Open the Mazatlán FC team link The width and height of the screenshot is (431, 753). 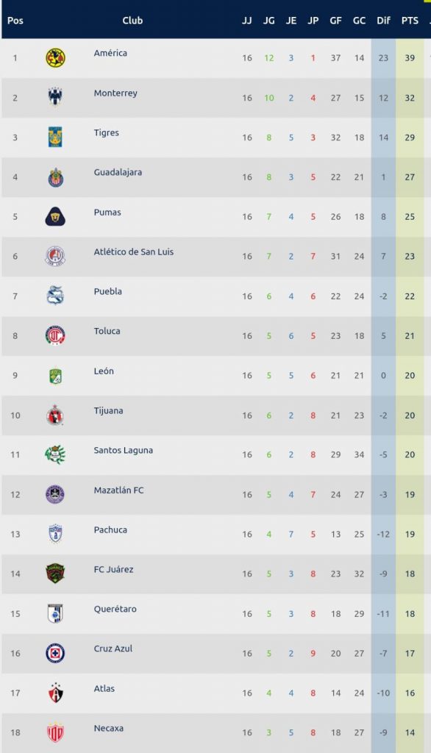pyautogui.click(x=118, y=490)
